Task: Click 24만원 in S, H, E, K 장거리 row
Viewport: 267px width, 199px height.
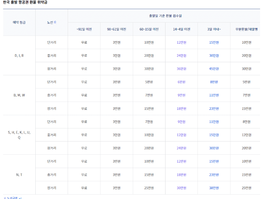Action: 182,148
